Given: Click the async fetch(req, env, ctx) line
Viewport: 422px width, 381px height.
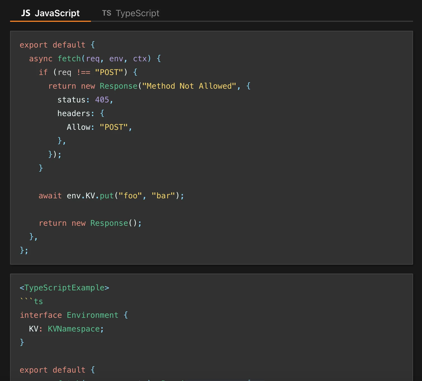Looking at the screenshot, I should point(95,59).
